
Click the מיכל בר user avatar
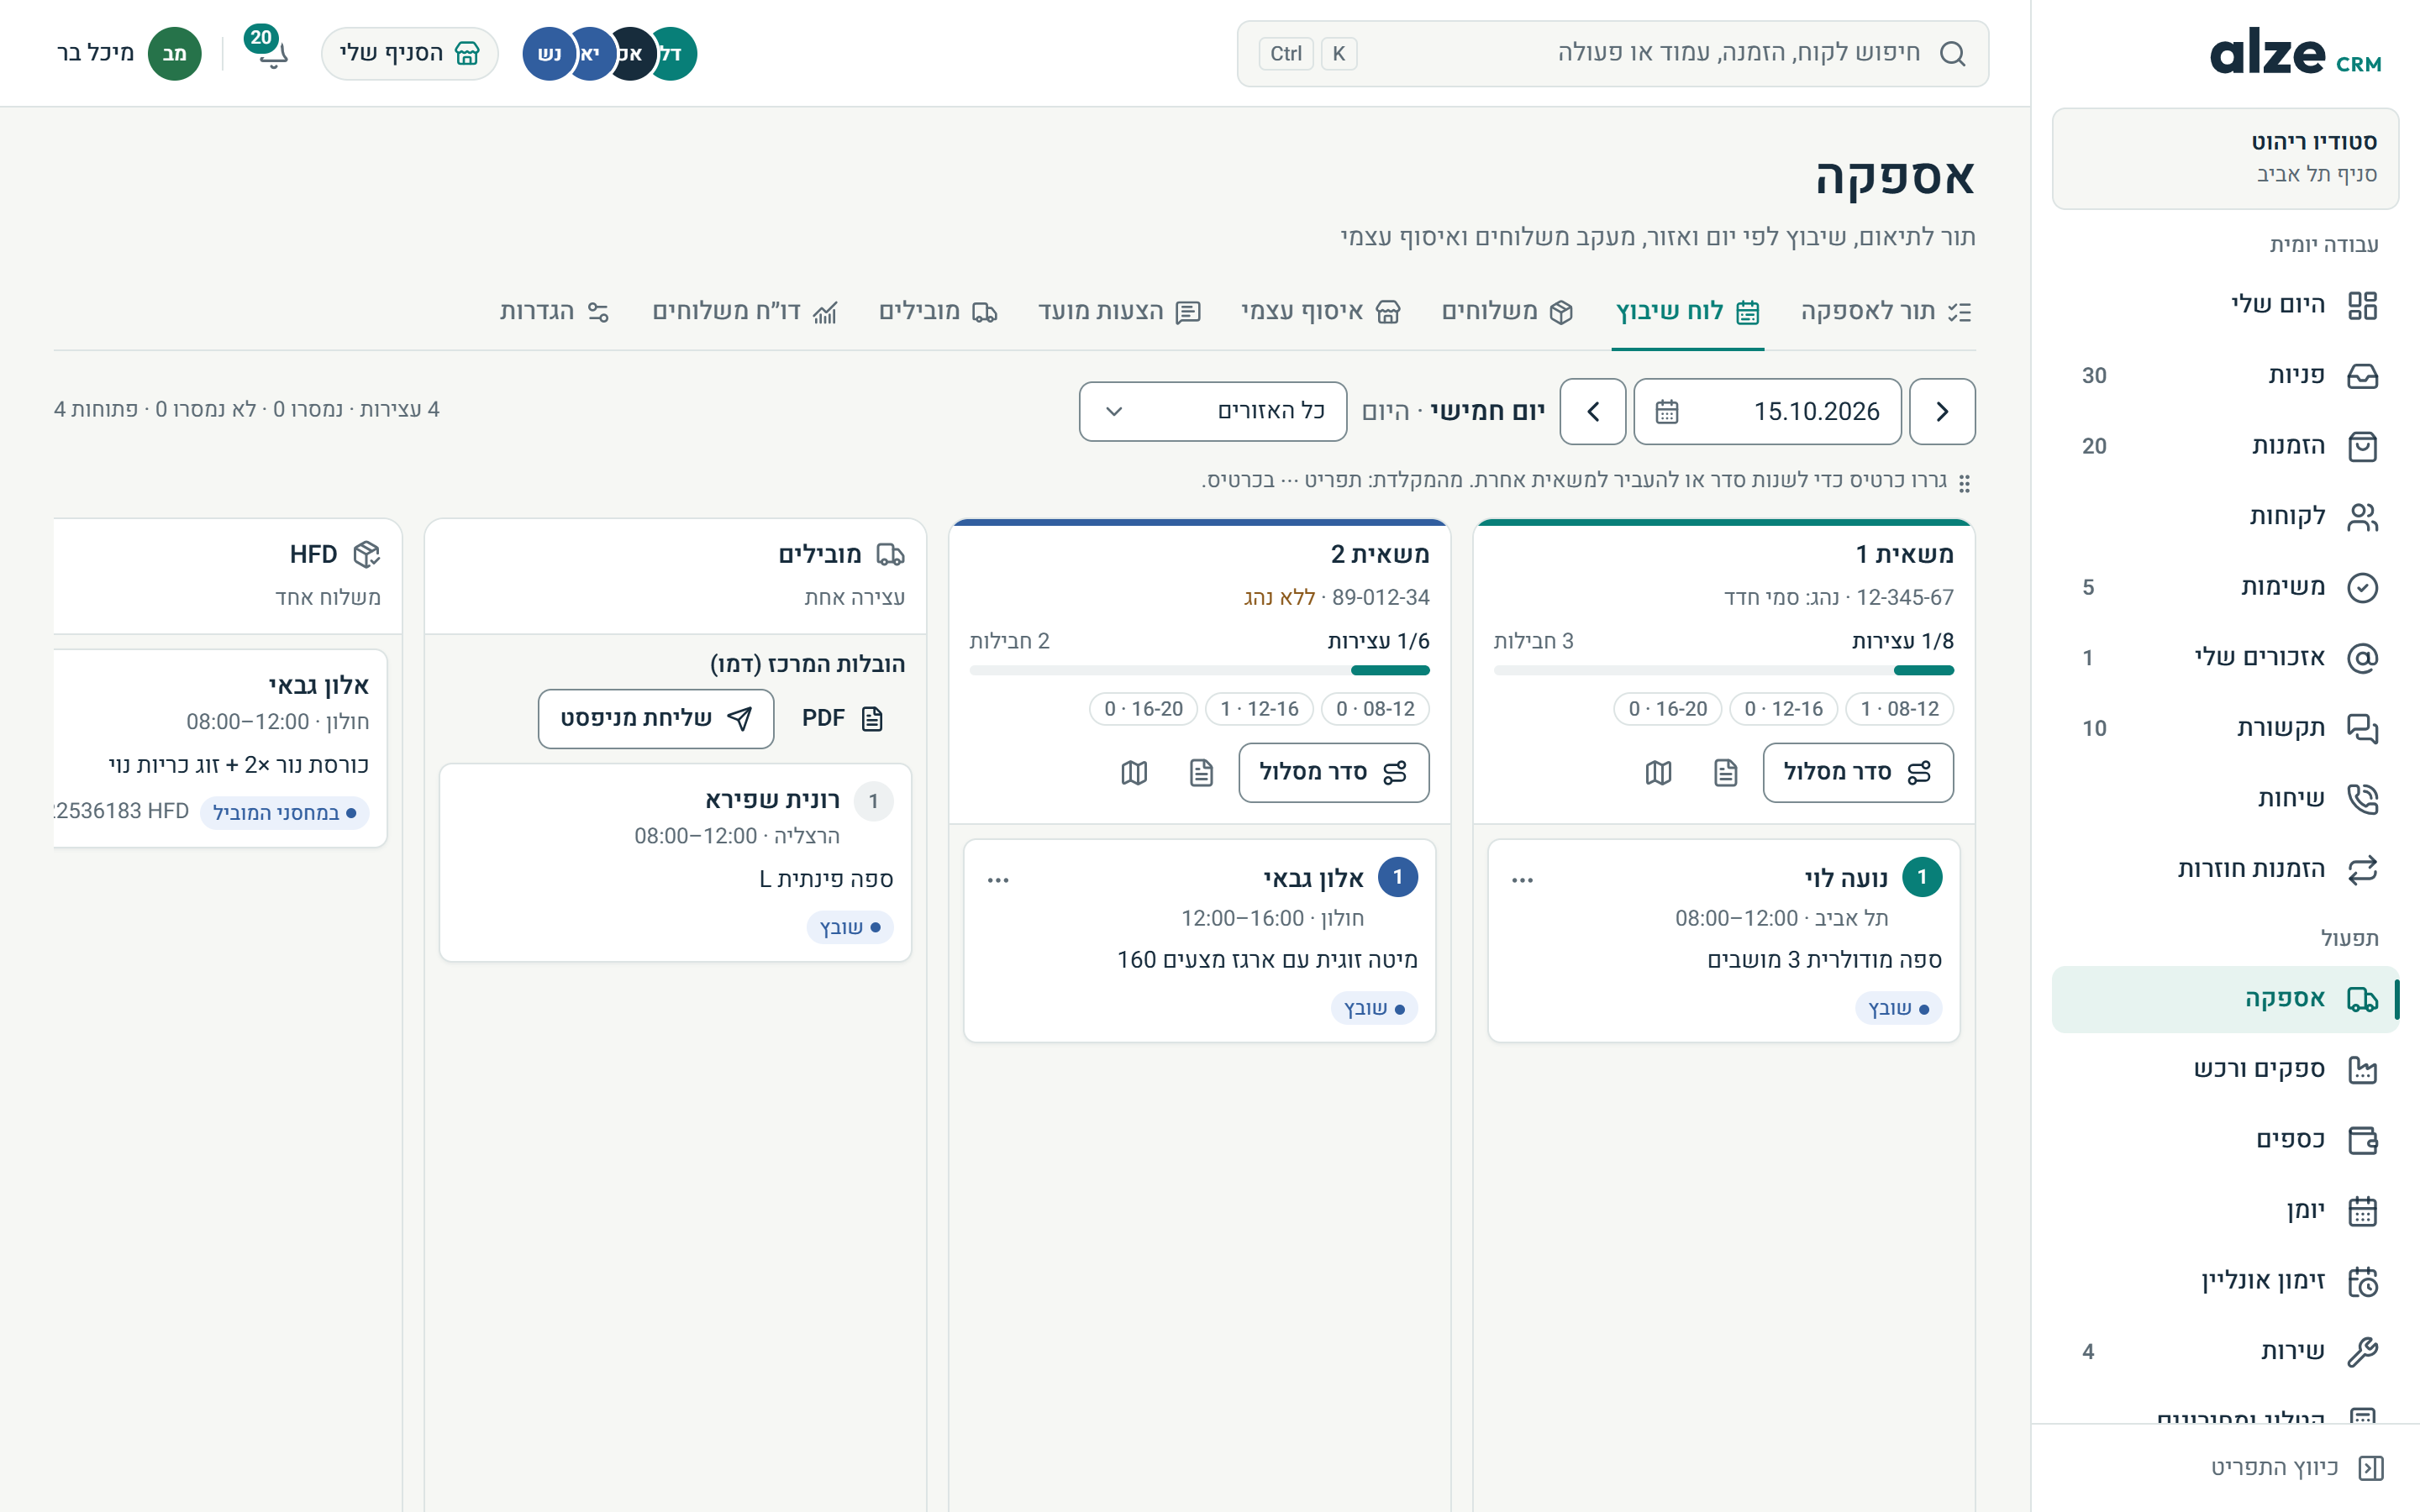point(174,53)
